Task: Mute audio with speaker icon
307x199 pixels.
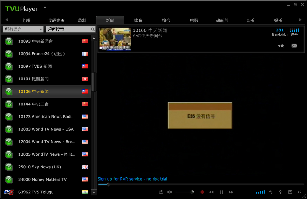Action: click(x=170, y=192)
